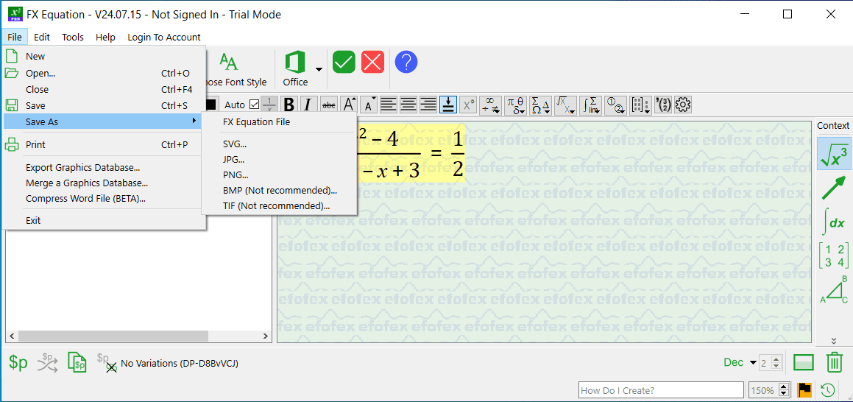
Task: Select the square root x cubed context
Action: click(834, 153)
